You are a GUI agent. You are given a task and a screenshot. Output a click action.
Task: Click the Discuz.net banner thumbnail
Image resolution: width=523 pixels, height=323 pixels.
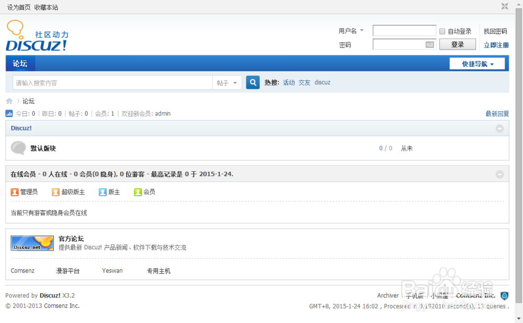pos(32,243)
